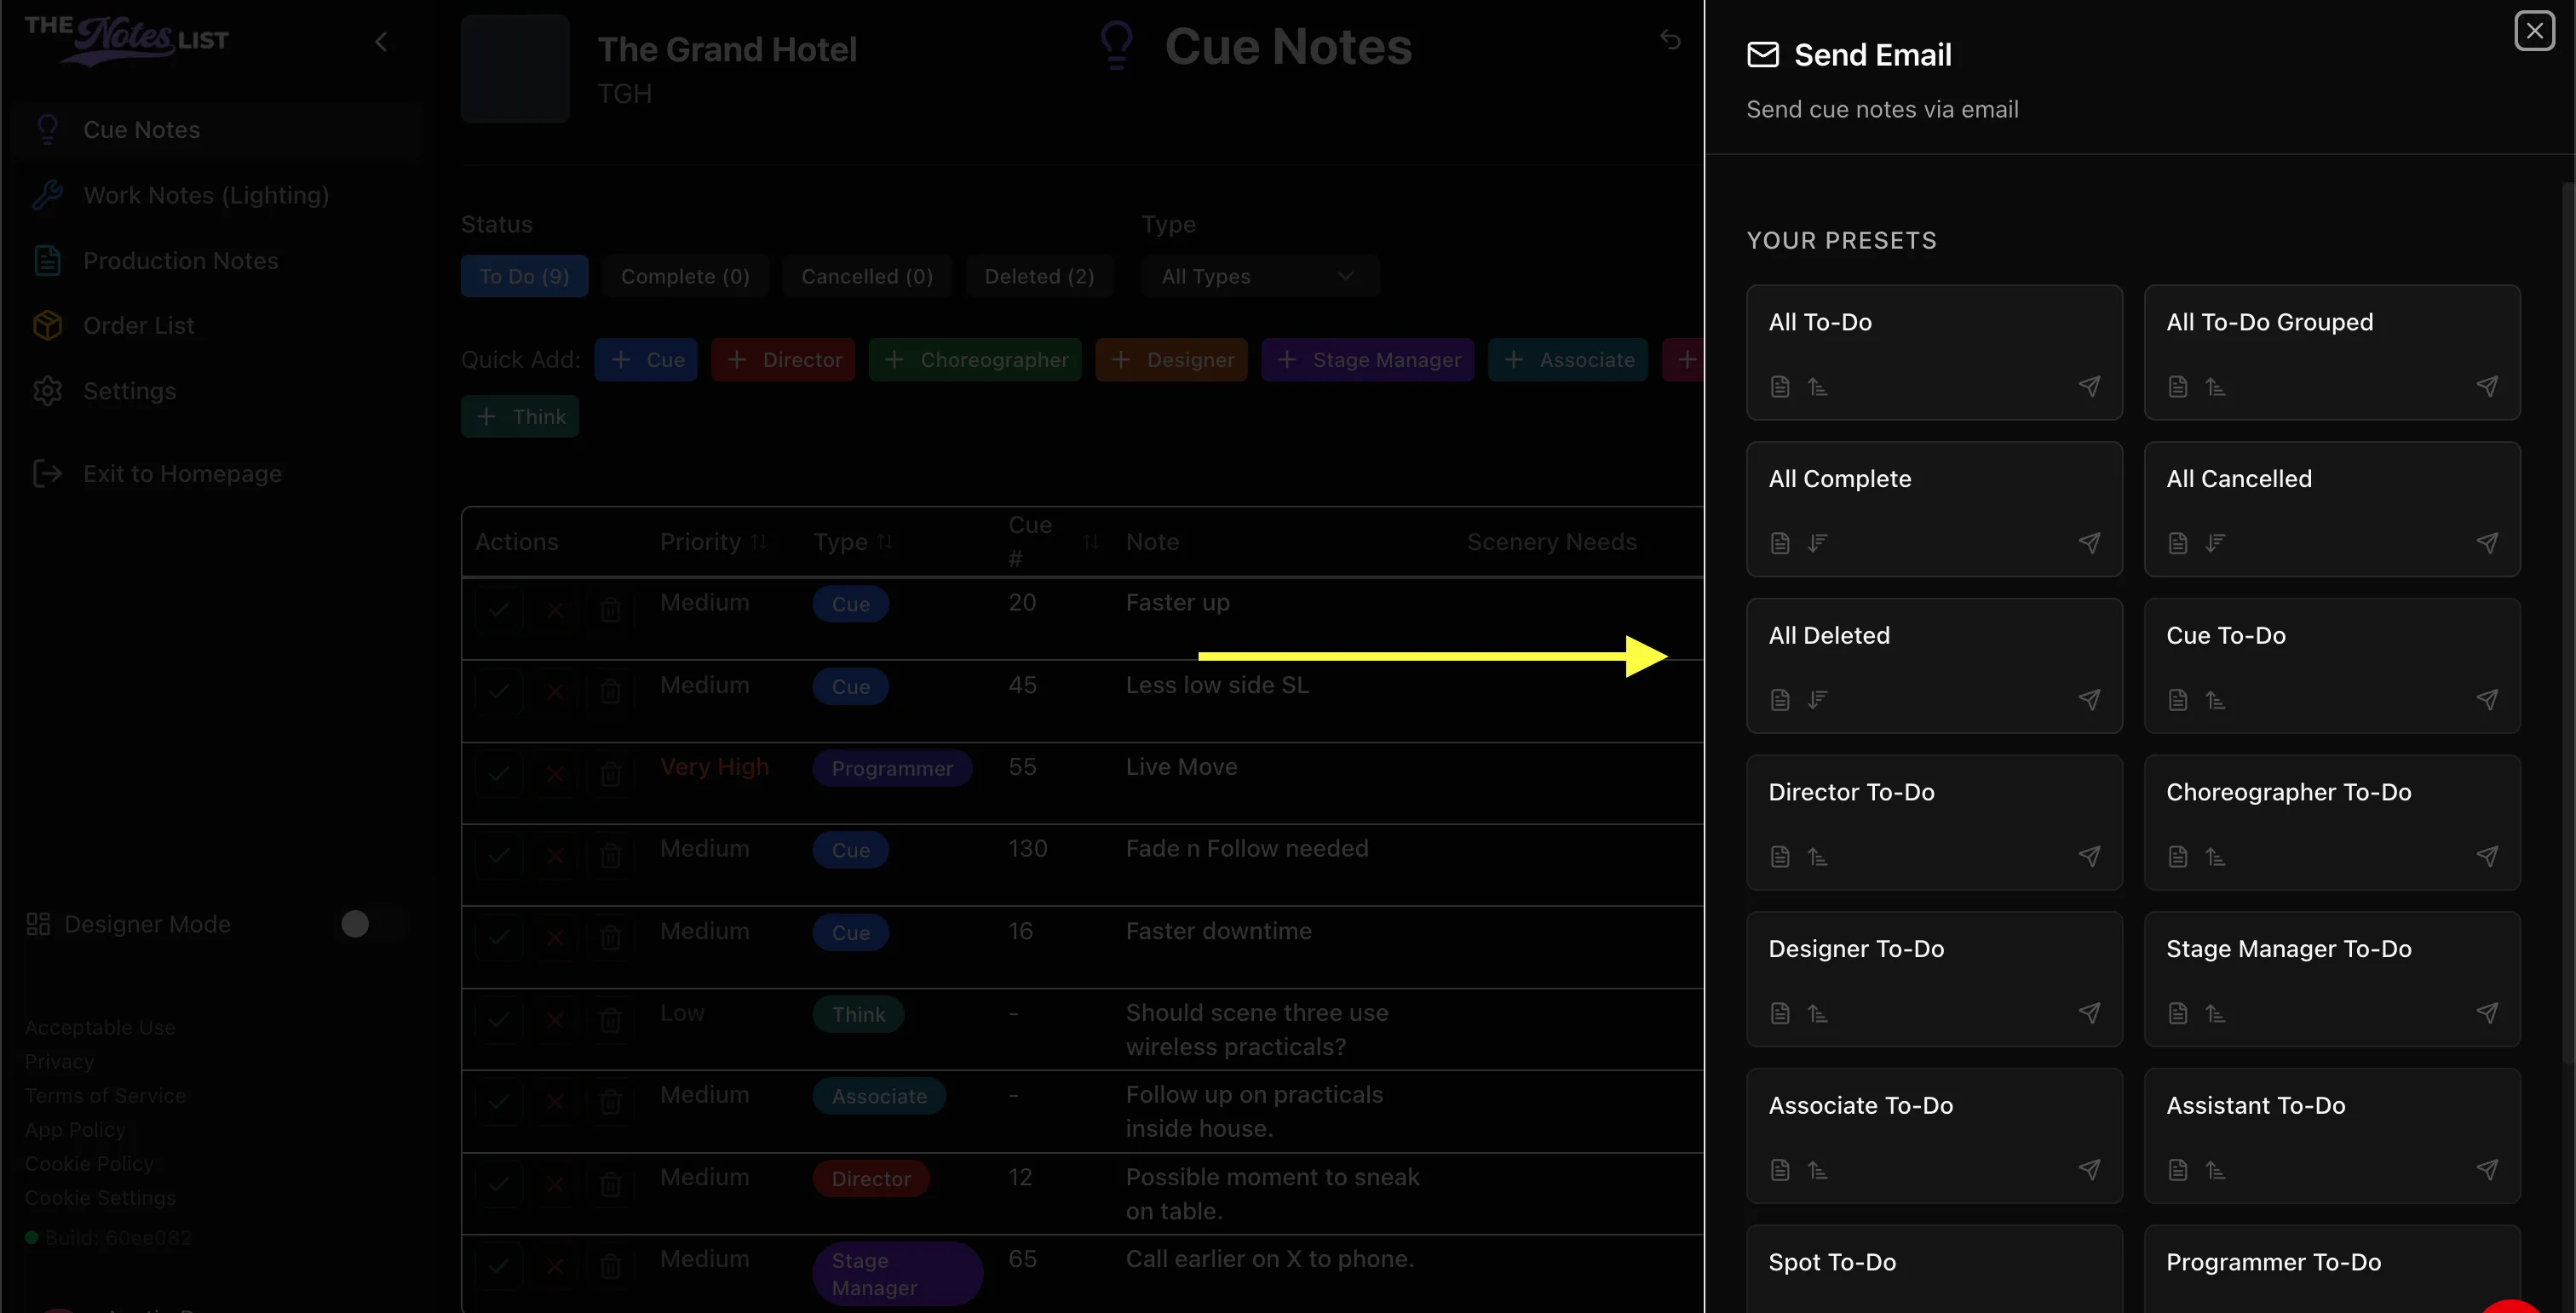This screenshot has width=2576, height=1313.
Task: Click the undo arrow beside Cue Notes title
Action: pyautogui.click(x=1670, y=39)
